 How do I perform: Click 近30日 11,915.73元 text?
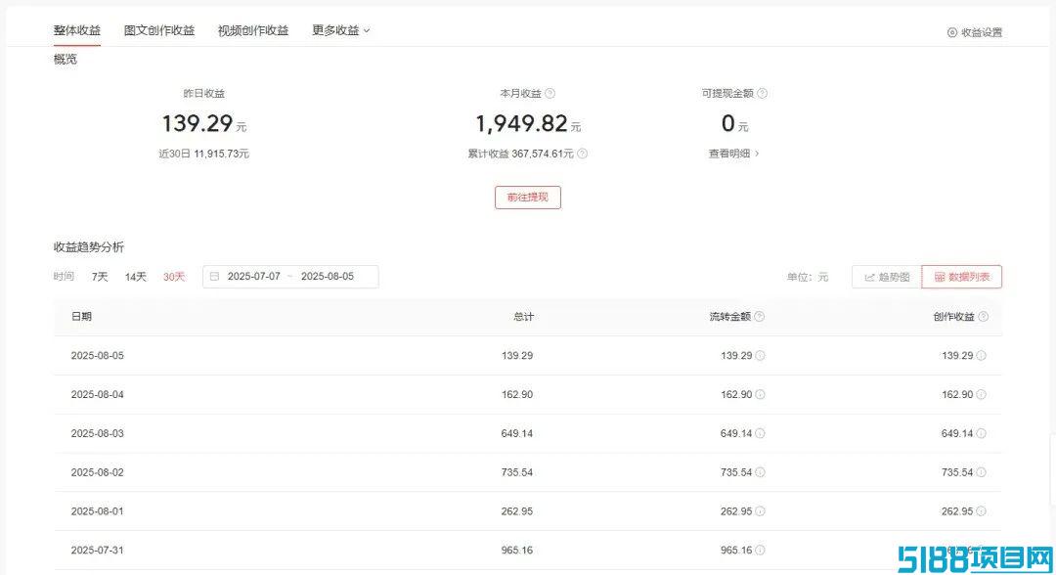tap(204, 154)
